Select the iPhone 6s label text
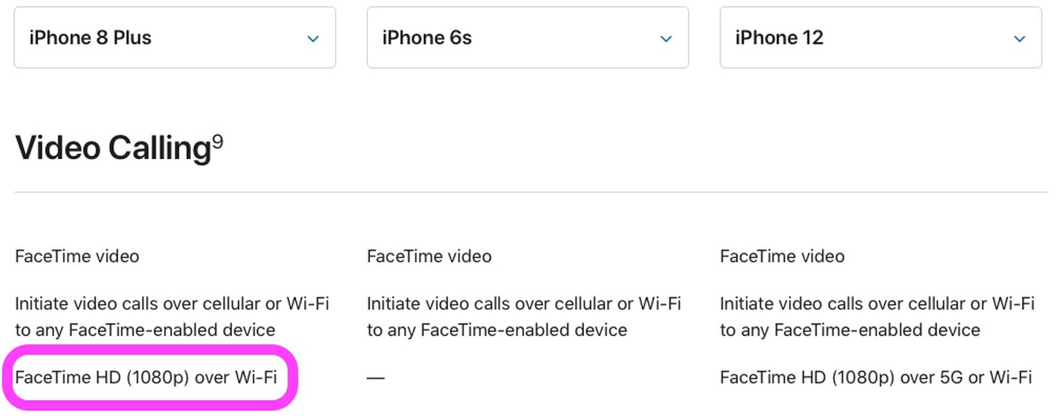 coord(427,38)
